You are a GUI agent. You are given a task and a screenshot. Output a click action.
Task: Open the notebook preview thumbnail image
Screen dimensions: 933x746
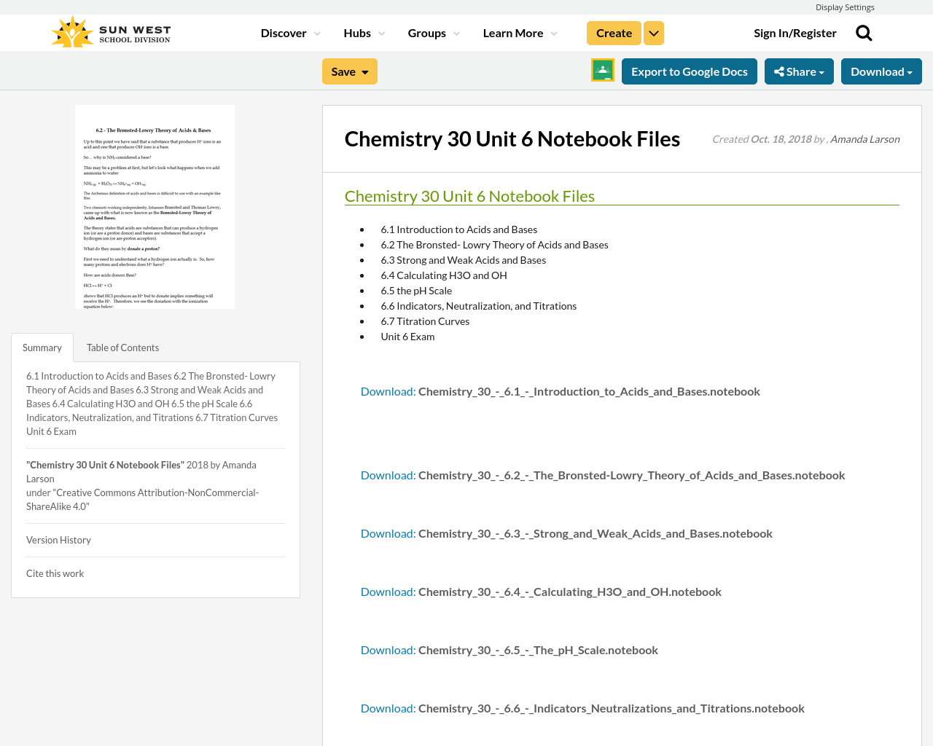(x=155, y=206)
